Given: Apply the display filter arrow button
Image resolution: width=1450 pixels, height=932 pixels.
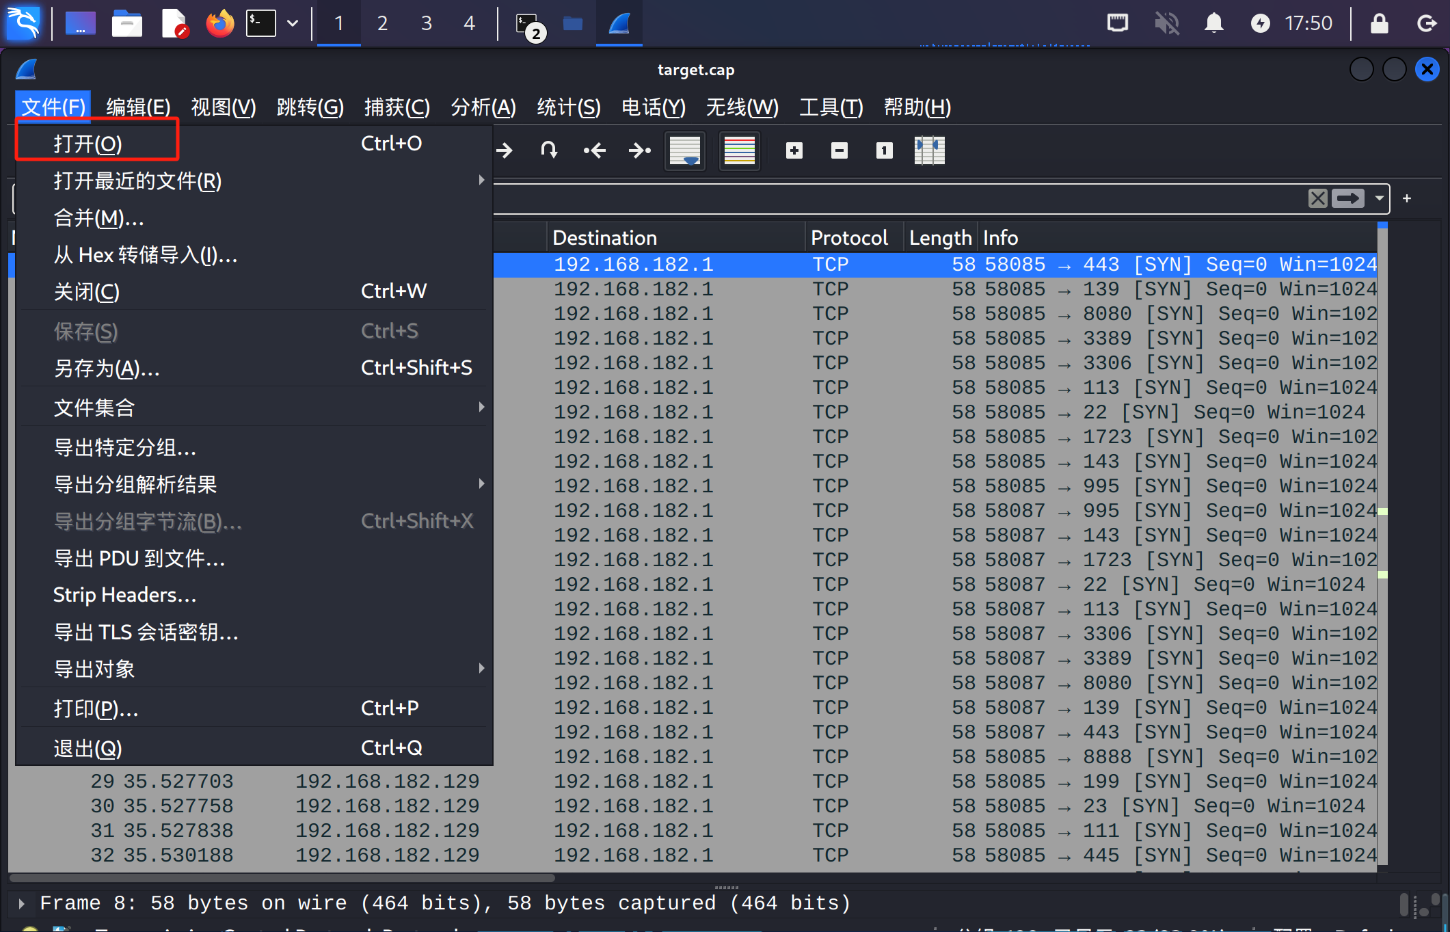Looking at the screenshot, I should tap(1347, 198).
